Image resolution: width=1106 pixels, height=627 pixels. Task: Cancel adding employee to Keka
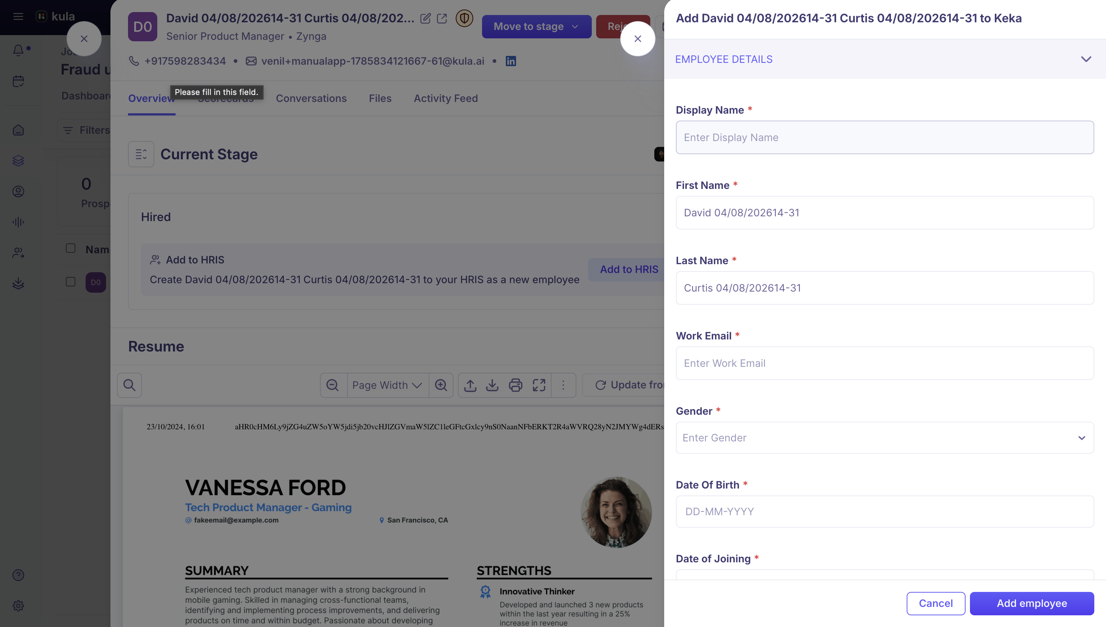(x=936, y=603)
